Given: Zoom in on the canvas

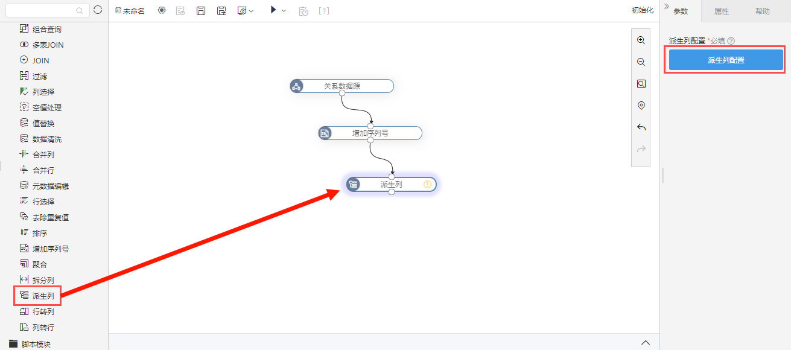Looking at the screenshot, I should click(641, 40).
